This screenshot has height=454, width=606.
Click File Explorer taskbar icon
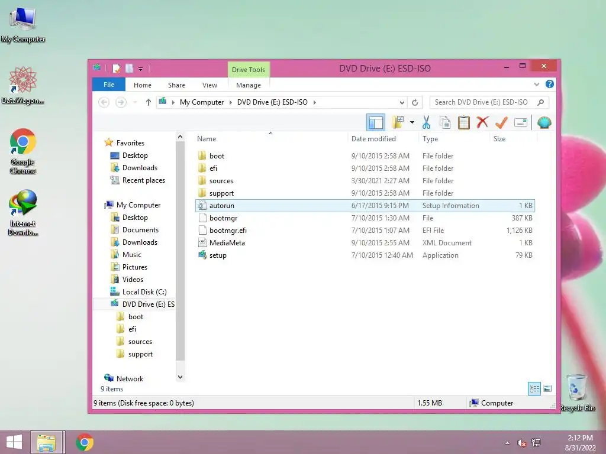(x=47, y=442)
